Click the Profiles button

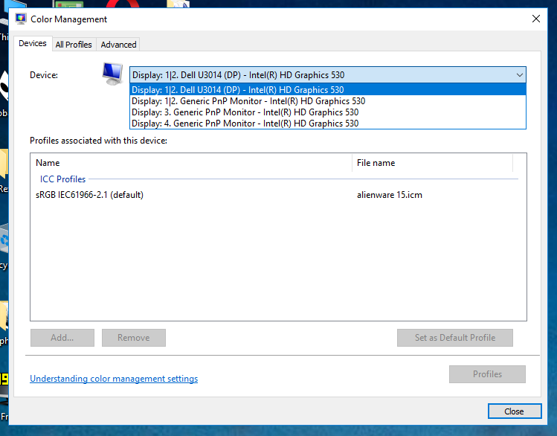click(487, 374)
